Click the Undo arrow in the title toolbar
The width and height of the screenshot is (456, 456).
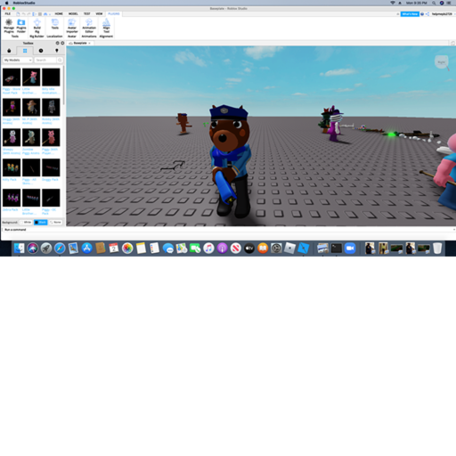click(x=24, y=14)
